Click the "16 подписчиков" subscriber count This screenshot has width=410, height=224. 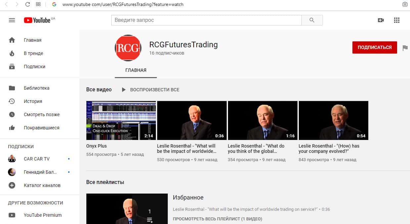(167, 53)
